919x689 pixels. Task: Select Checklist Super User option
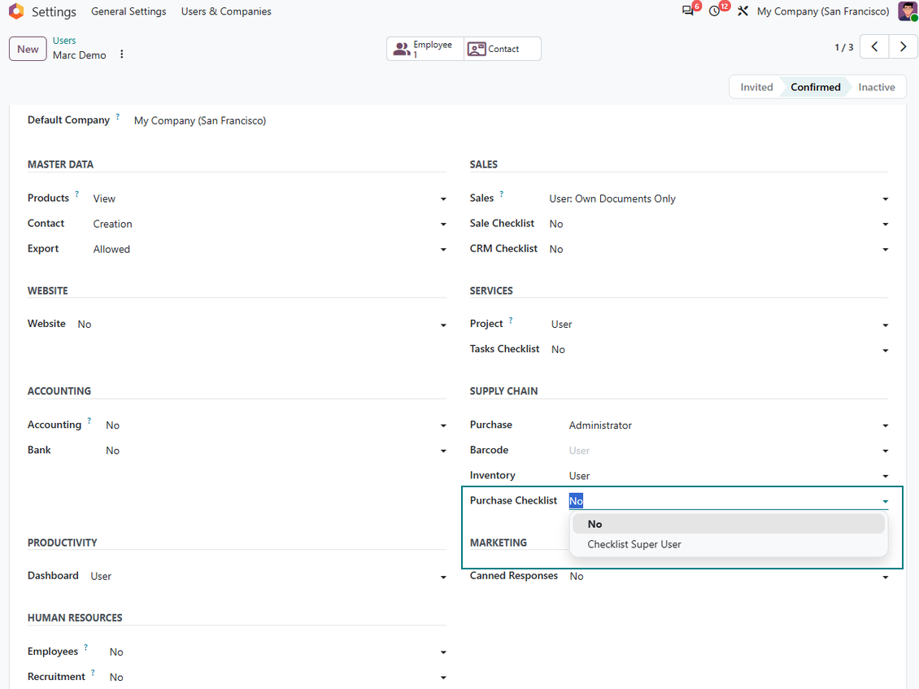coord(729,544)
